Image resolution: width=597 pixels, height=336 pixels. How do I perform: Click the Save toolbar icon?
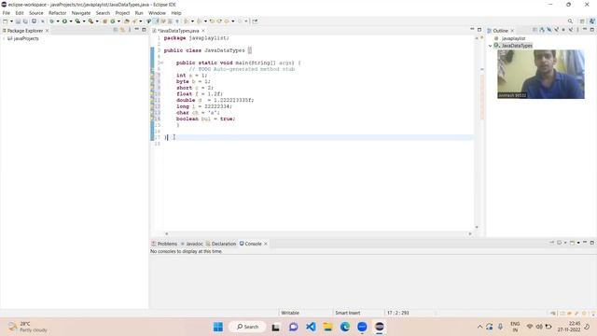(18, 21)
